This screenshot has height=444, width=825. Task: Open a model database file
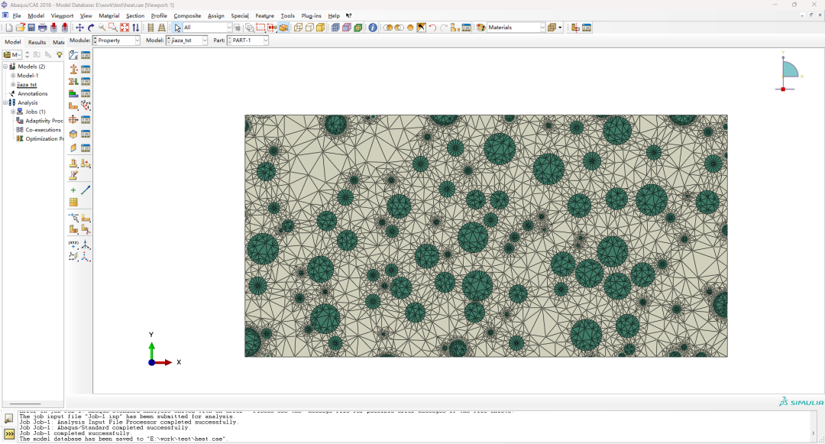[20, 28]
